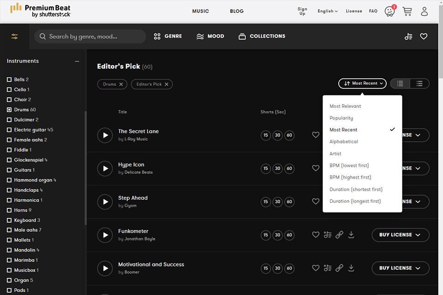Favorite Step Ahead with heart icon
The width and height of the screenshot is (443, 295).
click(x=316, y=201)
